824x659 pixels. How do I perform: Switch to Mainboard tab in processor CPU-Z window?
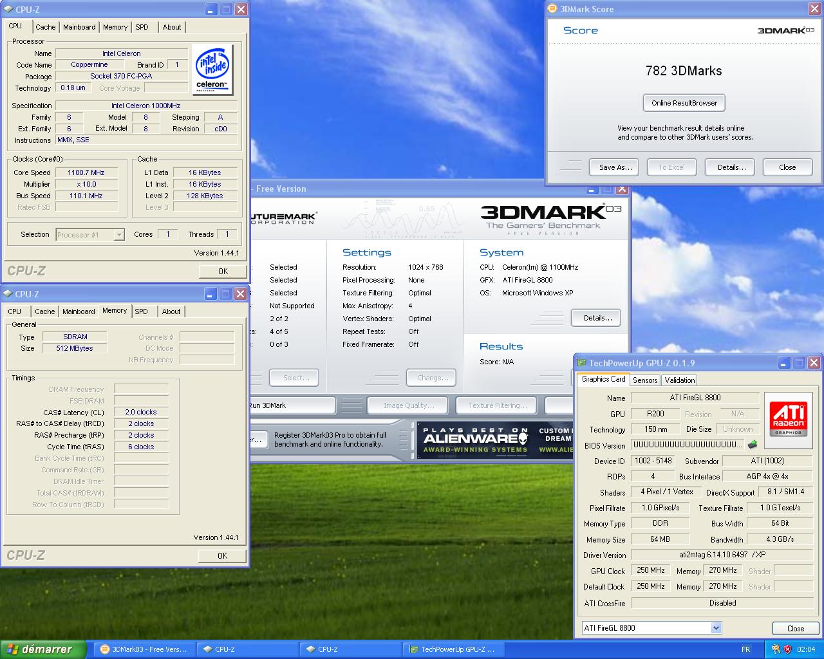point(79,27)
